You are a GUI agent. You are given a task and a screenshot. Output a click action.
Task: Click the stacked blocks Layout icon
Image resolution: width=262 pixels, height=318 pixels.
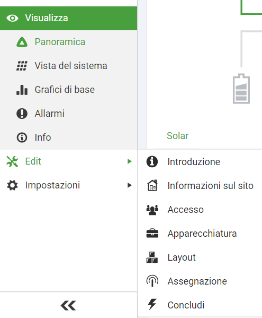[x=152, y=257]
